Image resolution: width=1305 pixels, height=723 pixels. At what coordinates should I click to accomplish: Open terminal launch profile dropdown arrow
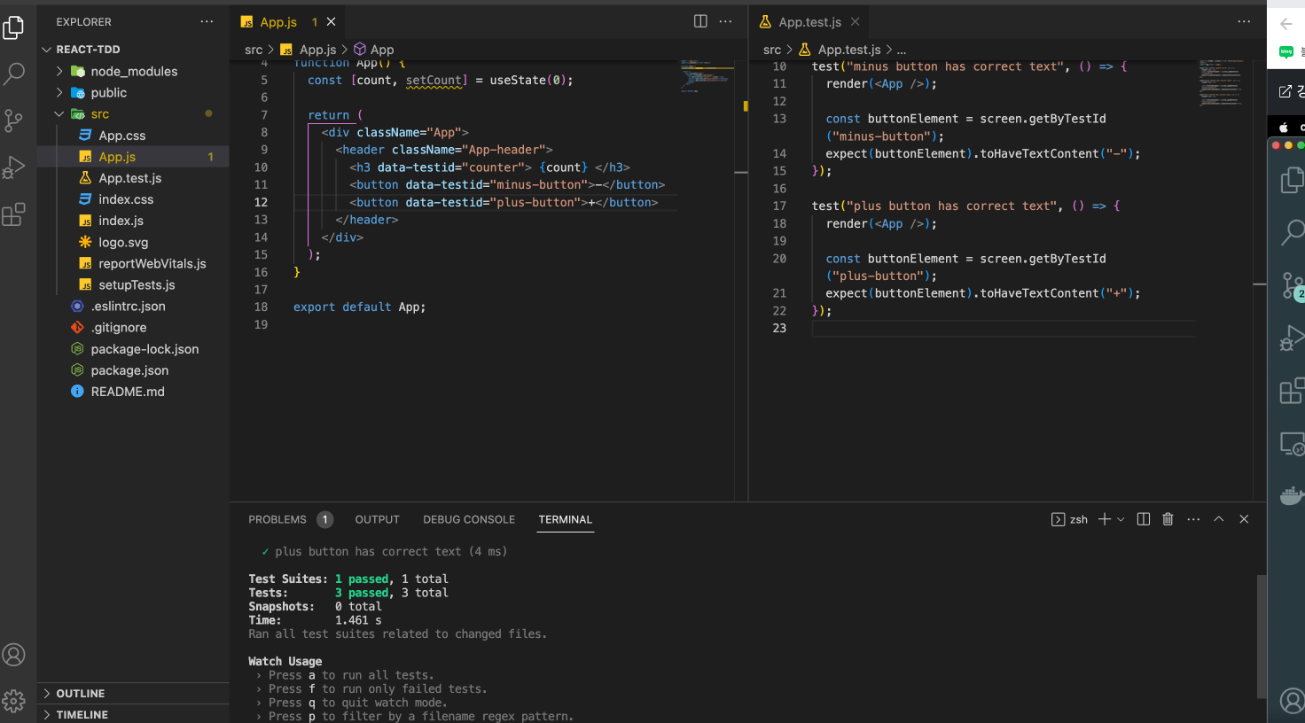coord(1121,519)
